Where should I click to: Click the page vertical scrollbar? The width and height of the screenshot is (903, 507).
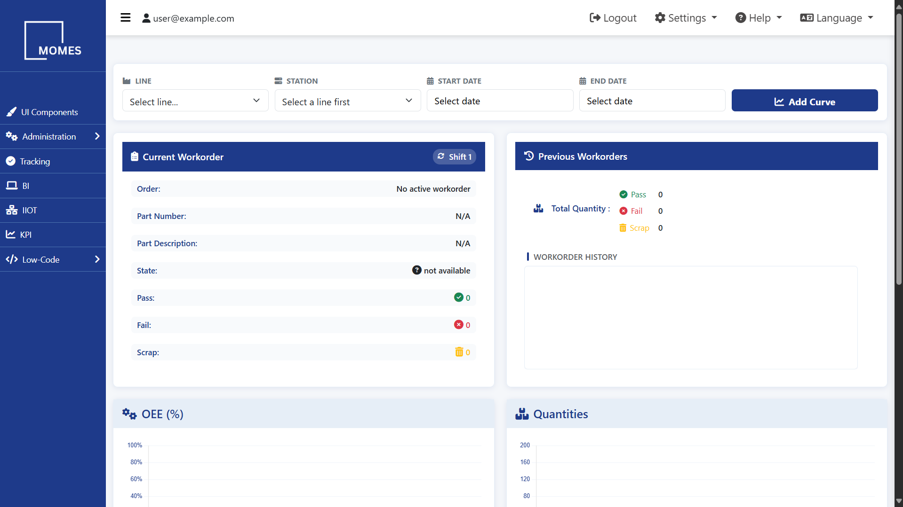(x=899, y=148)
